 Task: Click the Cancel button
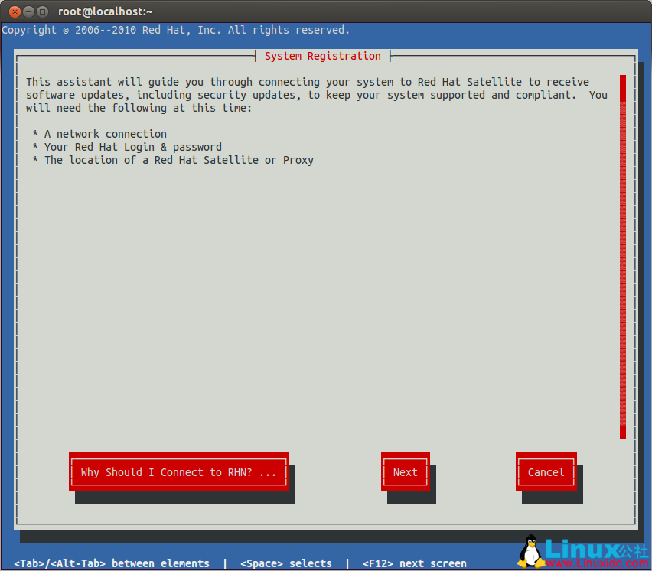(546, 472)
